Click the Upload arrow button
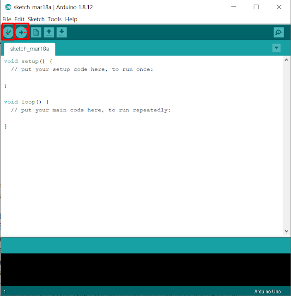The width and height of the screenshot is (291, 296). click(21, 32)
